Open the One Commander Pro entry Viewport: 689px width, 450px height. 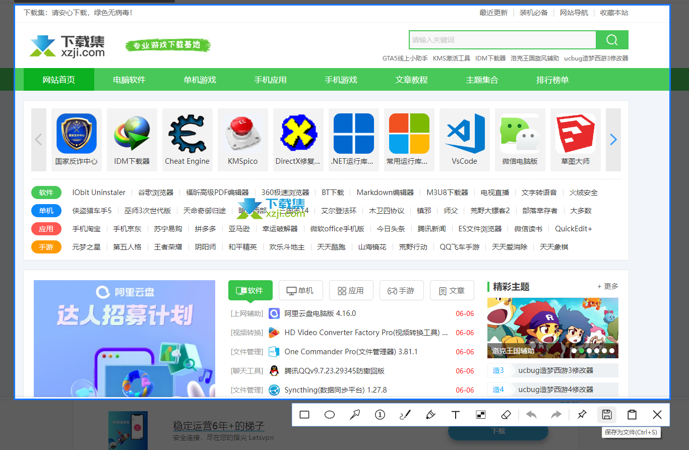pos(351,352)
